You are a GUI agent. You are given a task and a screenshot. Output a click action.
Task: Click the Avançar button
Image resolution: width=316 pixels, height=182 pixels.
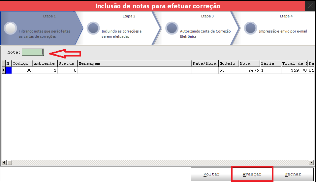coord(252,174)
